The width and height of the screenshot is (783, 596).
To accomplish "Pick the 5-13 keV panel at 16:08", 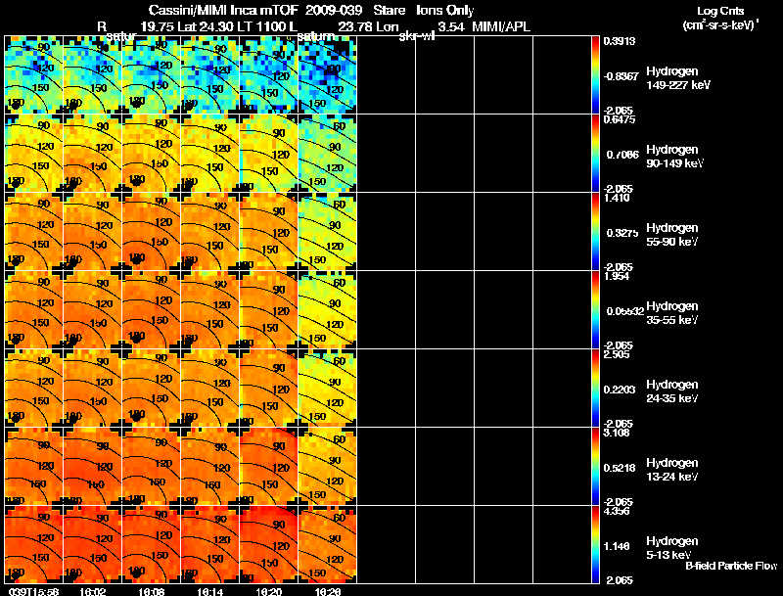I will click(152, 545).
